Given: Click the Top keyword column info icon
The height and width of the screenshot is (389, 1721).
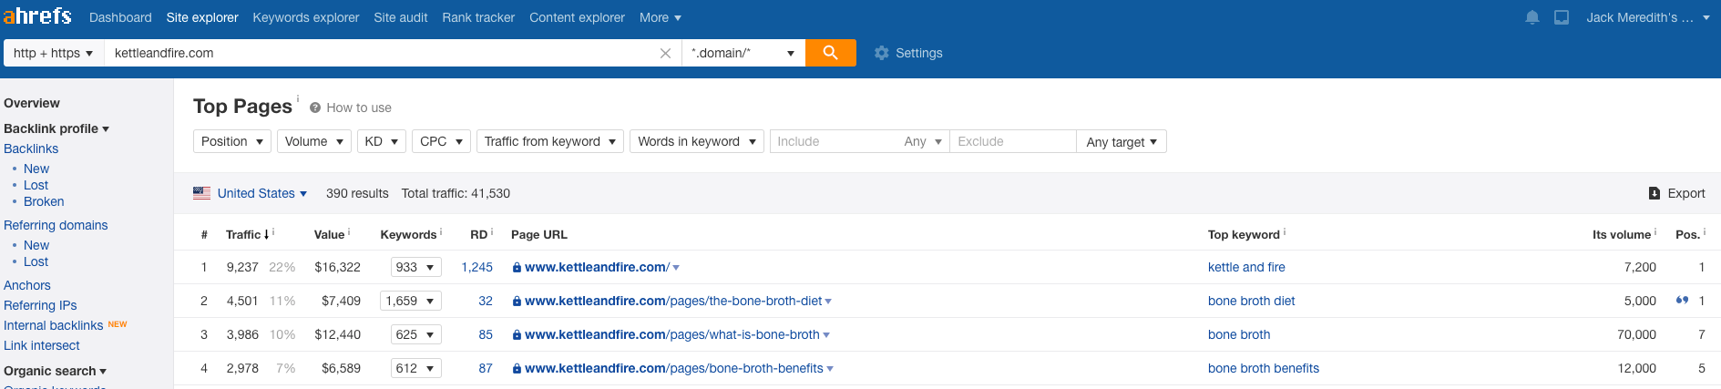Looking at the screenshot, I should pos(1285,231).
